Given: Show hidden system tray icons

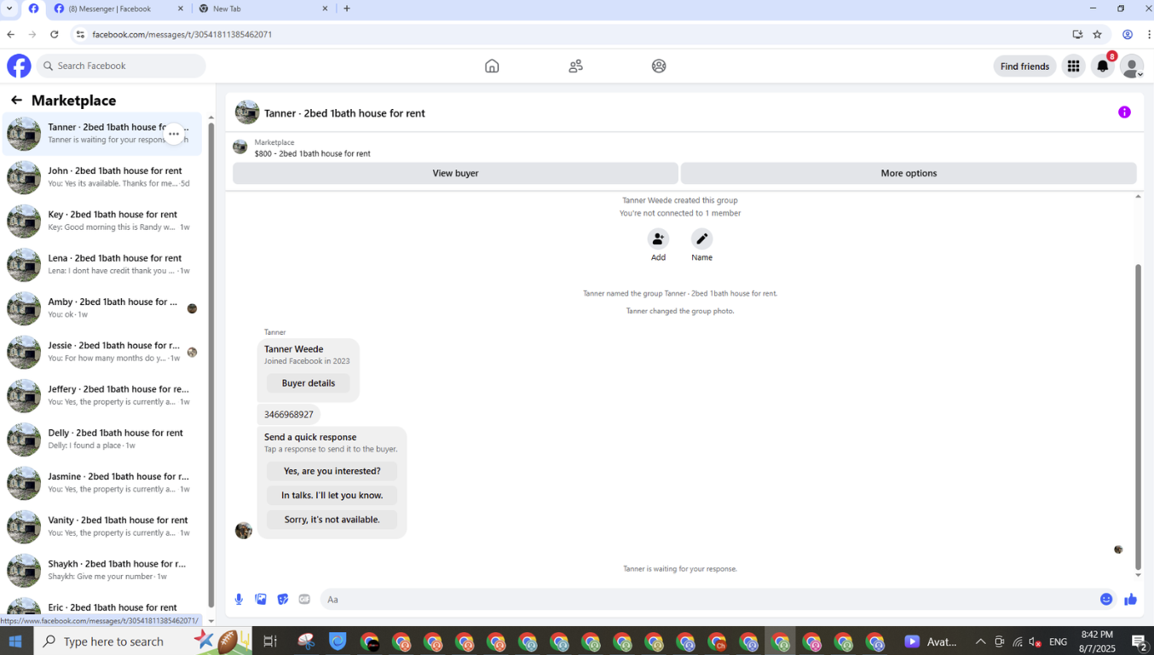Looking at the screenshot, I should (x=980, y=641).
